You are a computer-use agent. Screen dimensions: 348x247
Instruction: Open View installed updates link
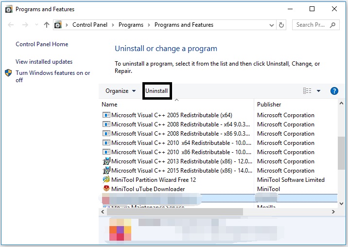(x=44, y=62)
